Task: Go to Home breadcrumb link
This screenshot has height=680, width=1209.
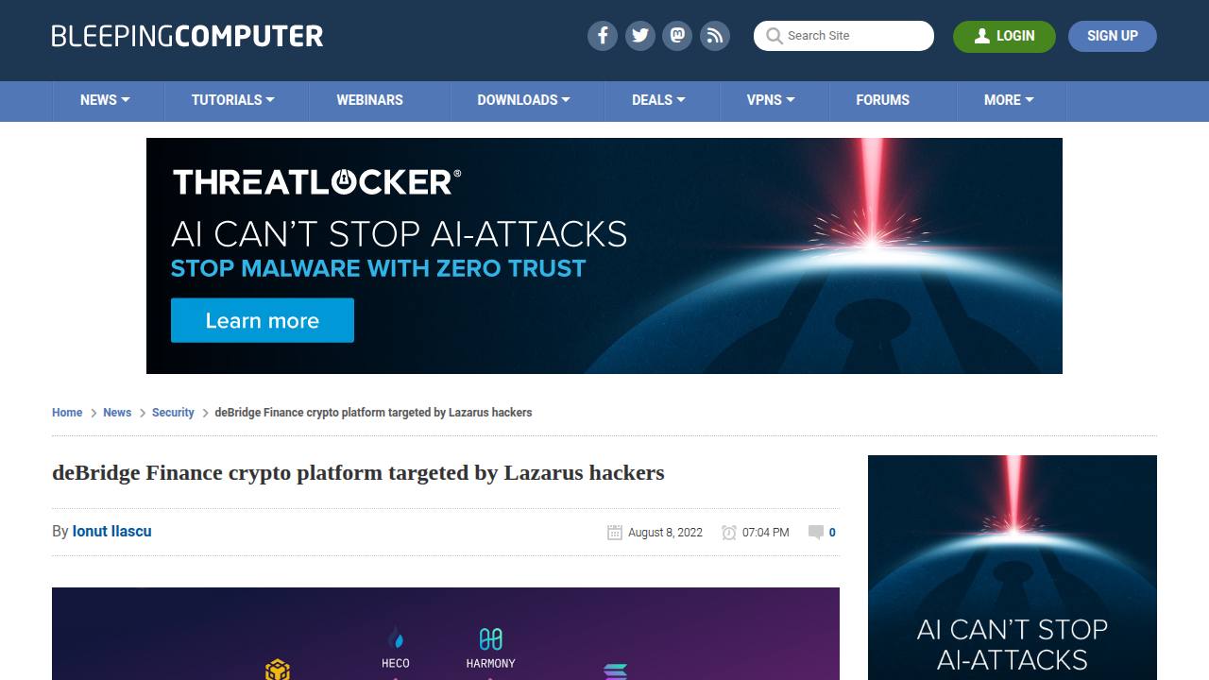Action: 67,413
